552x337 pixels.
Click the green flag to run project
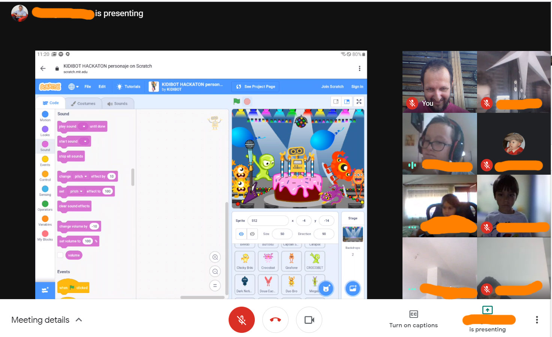click(x=236, y=101)
